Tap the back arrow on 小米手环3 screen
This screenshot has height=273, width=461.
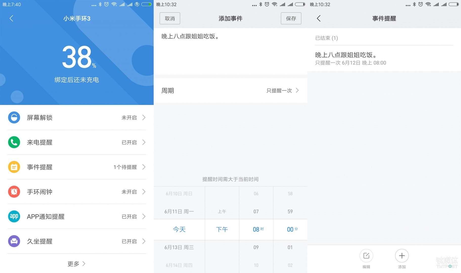coord(11,18)
